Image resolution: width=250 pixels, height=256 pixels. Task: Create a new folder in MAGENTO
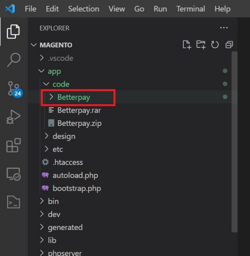[x=201, y=45]
